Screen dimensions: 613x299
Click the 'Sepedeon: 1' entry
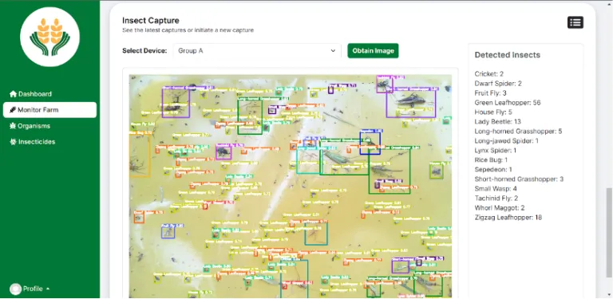[x=493, y=169]
